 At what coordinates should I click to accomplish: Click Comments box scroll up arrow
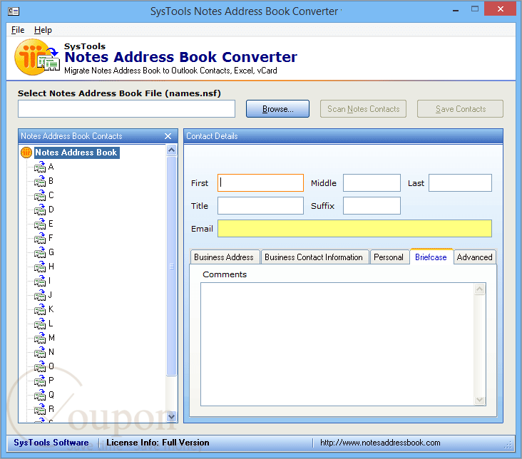[479, 289]
